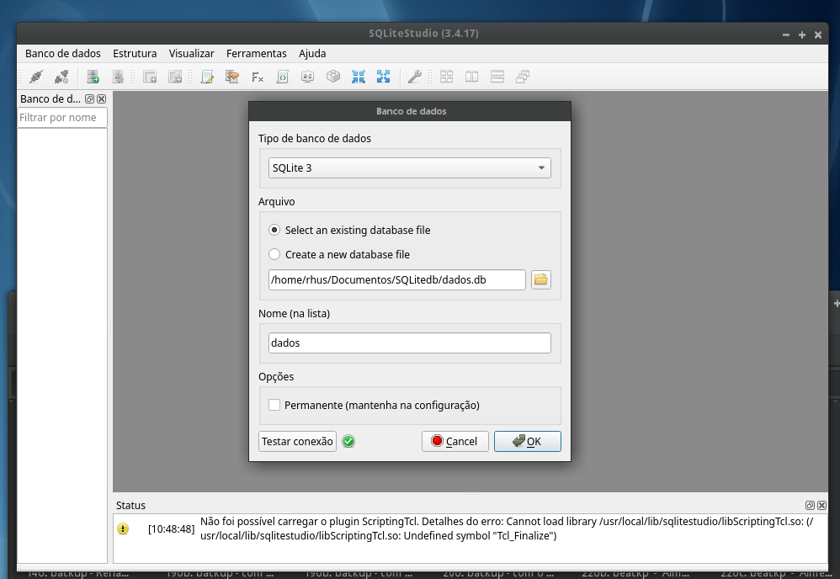This screenshot has height=579, width=840.
Task: Choose 'Create a new database file' option
Action: click(274, 254)
